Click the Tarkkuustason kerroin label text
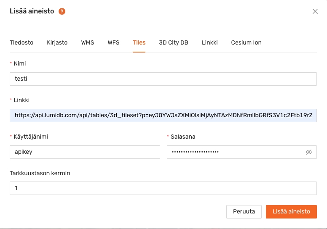Image resolution: width=327 pixels, height=229 pixels. click(40, 173)
